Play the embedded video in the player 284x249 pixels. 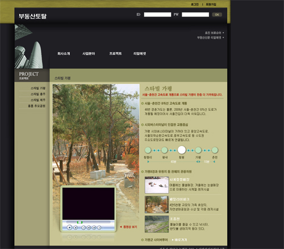coord(69,227)
